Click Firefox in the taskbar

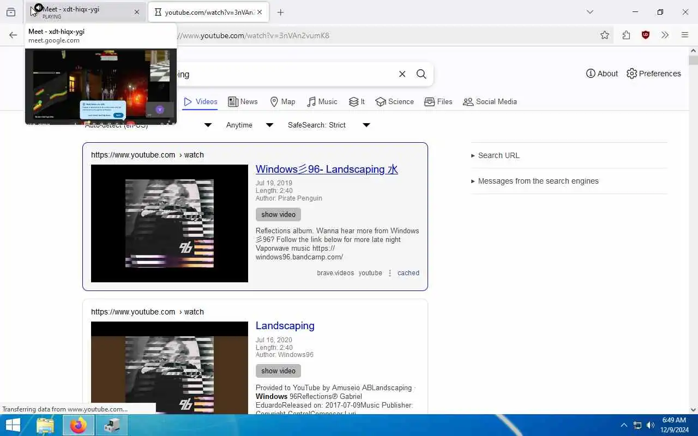[x=79, y=425]
